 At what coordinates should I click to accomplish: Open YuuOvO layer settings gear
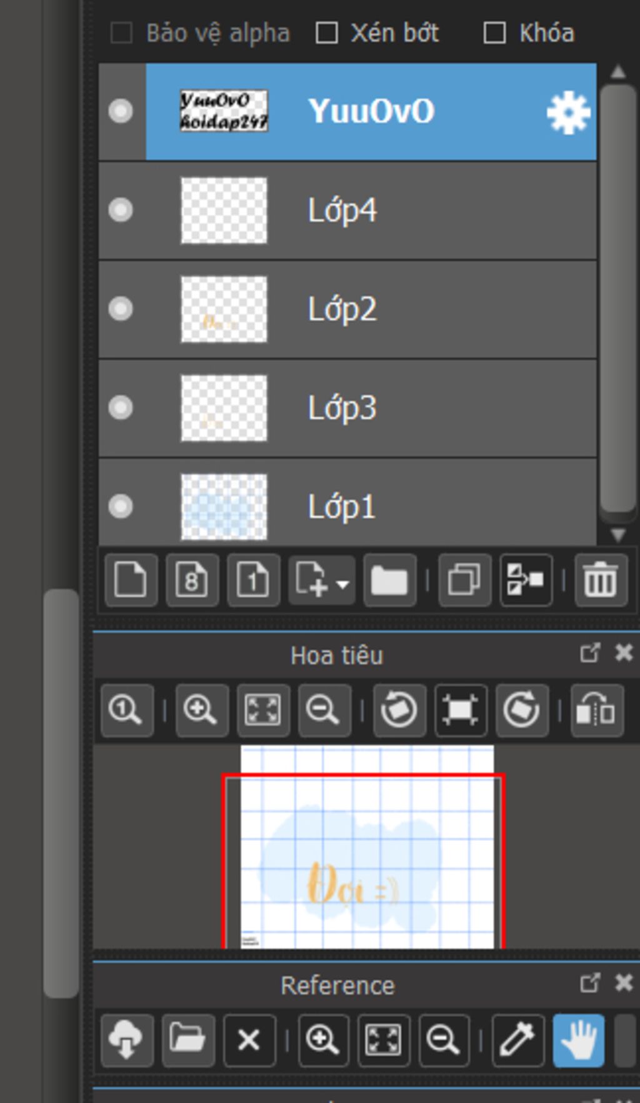[567, 113]
